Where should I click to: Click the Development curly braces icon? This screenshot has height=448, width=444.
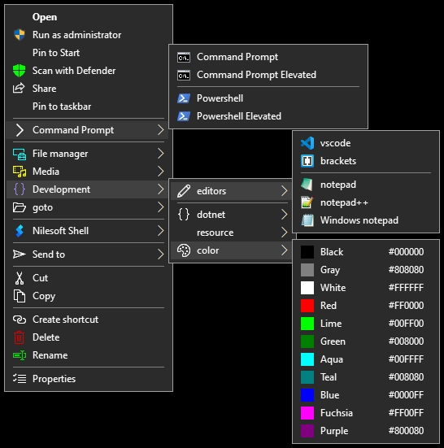tap(20, 189)
